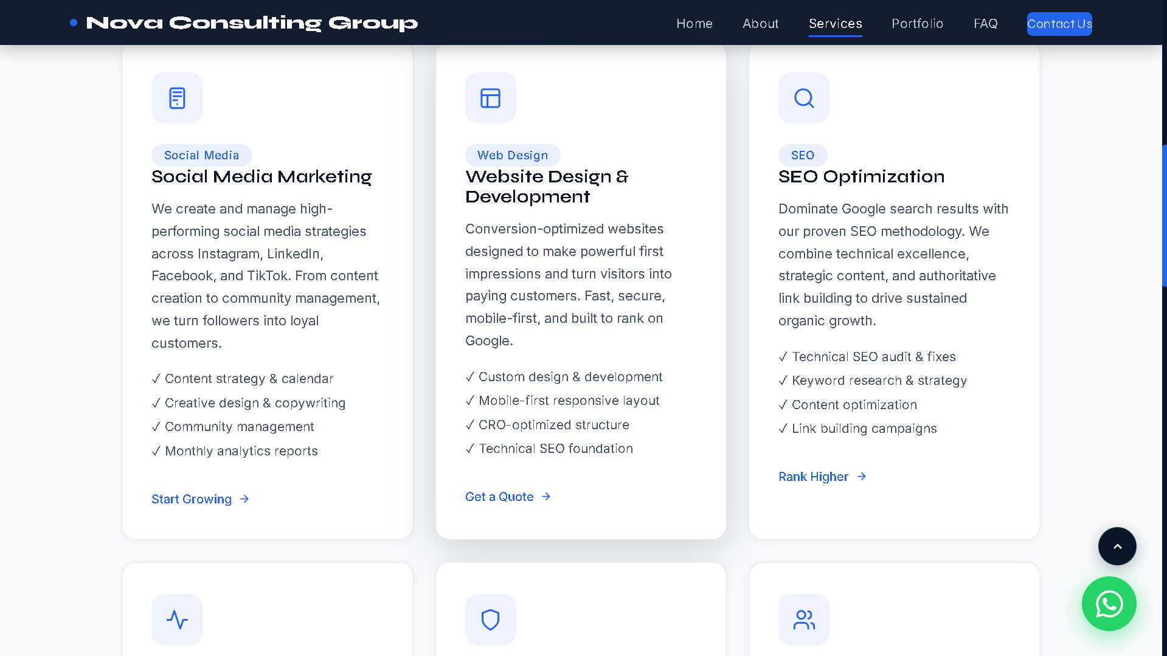Click the Social Media Marketing document icon
Screen dimensions: 1167x656
(177, 98)
